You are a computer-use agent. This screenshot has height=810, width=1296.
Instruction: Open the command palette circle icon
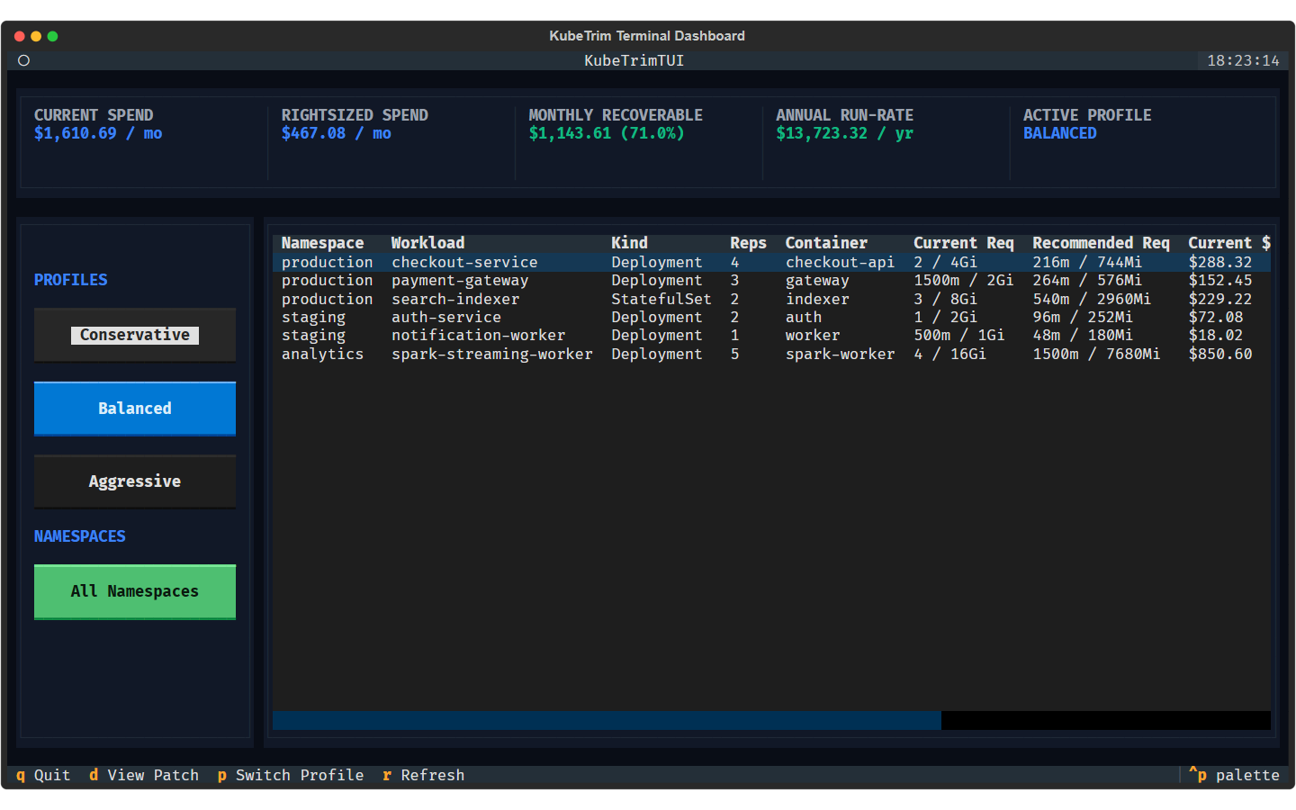[24, 60]
